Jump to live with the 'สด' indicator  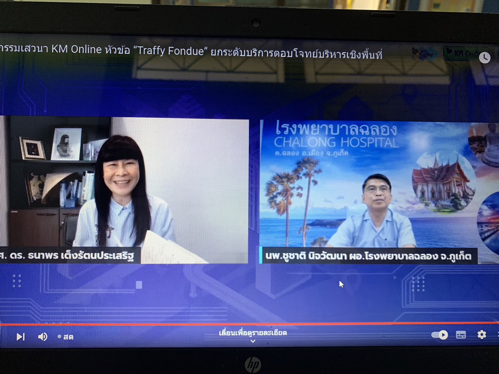click(x=66, y=337)
